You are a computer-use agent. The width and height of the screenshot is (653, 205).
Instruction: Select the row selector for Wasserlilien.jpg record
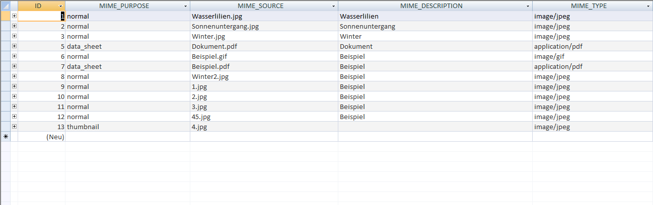[x=6, y=16]
